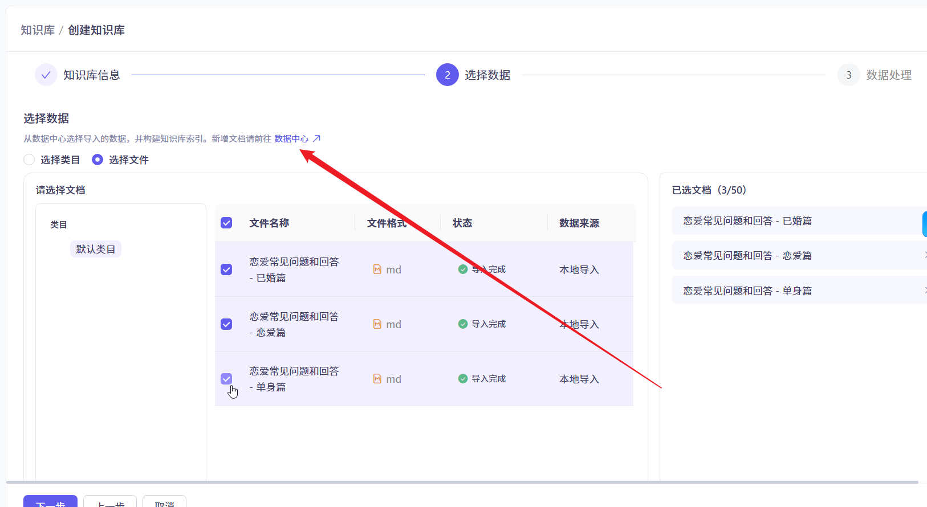
Task: Open the 数据中心 link
Action: click(x=291, y=138)
